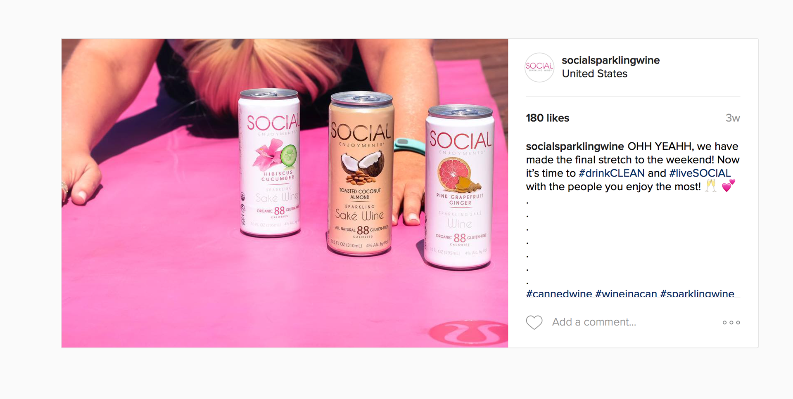Open the three-dot more options menu
Screen dimensions: 793x399
pos(731,322)
